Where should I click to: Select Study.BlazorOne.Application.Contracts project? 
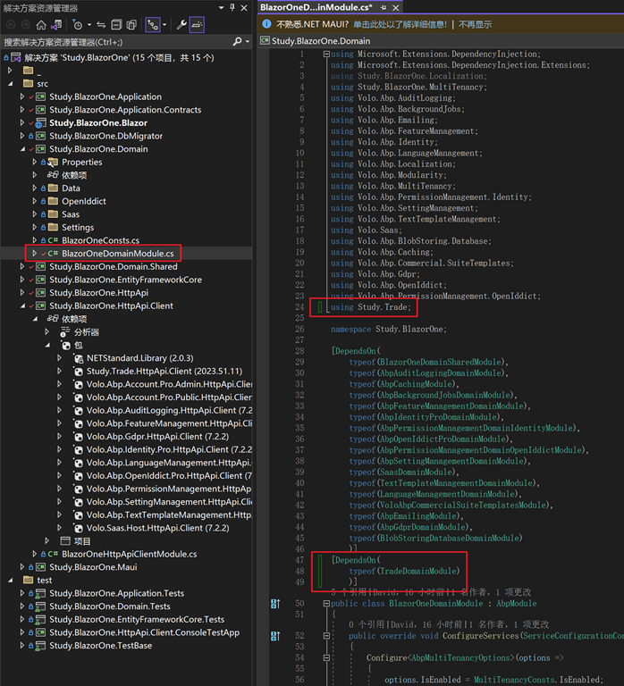[x=125, y=110]
